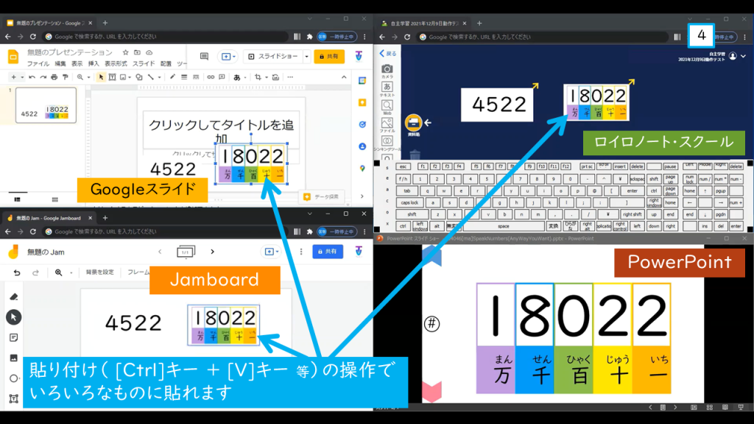754x424 pixels.
Task: Expand the user menu chevron in LoiLoNote
Action: click(x=744, y=56)
